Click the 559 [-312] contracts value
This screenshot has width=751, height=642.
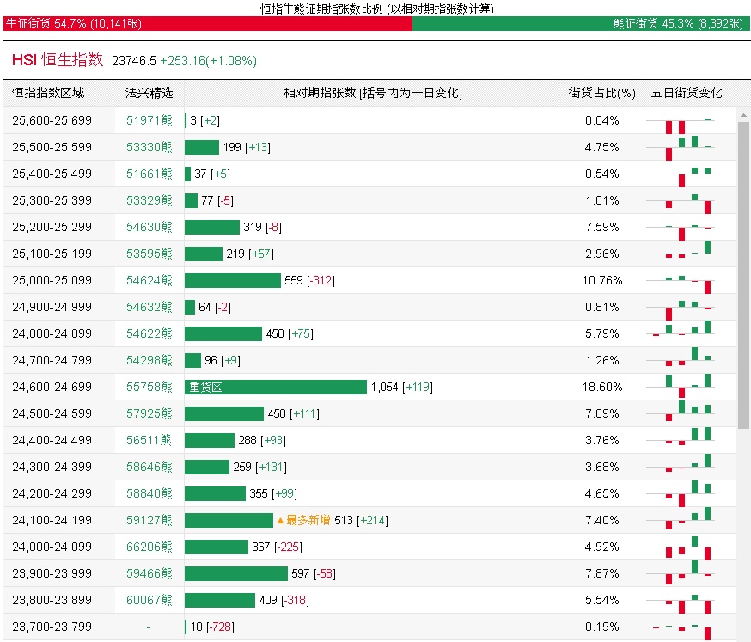click(309, 281)
